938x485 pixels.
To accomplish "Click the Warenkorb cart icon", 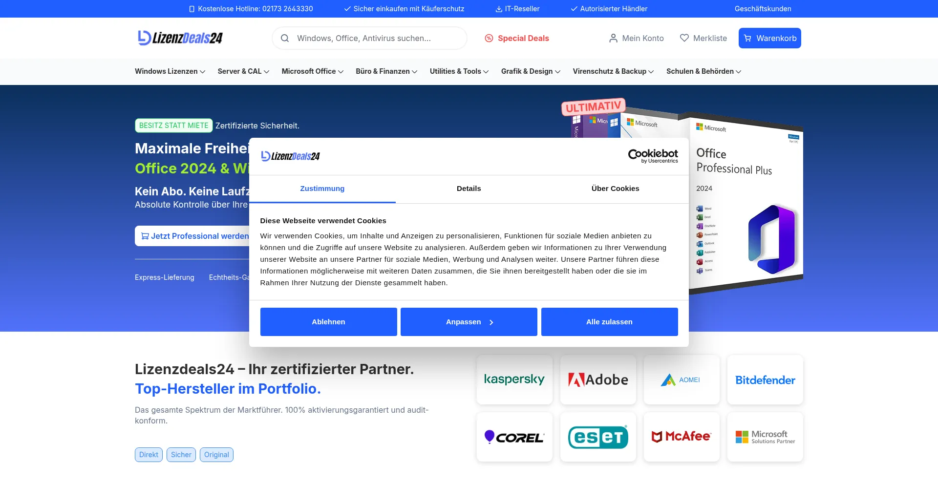I will tap(747, 38).
